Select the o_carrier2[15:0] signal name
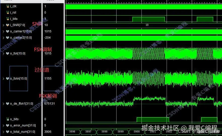Image resolution: width=222 pixels, height=136 pixels. point(21,38)
